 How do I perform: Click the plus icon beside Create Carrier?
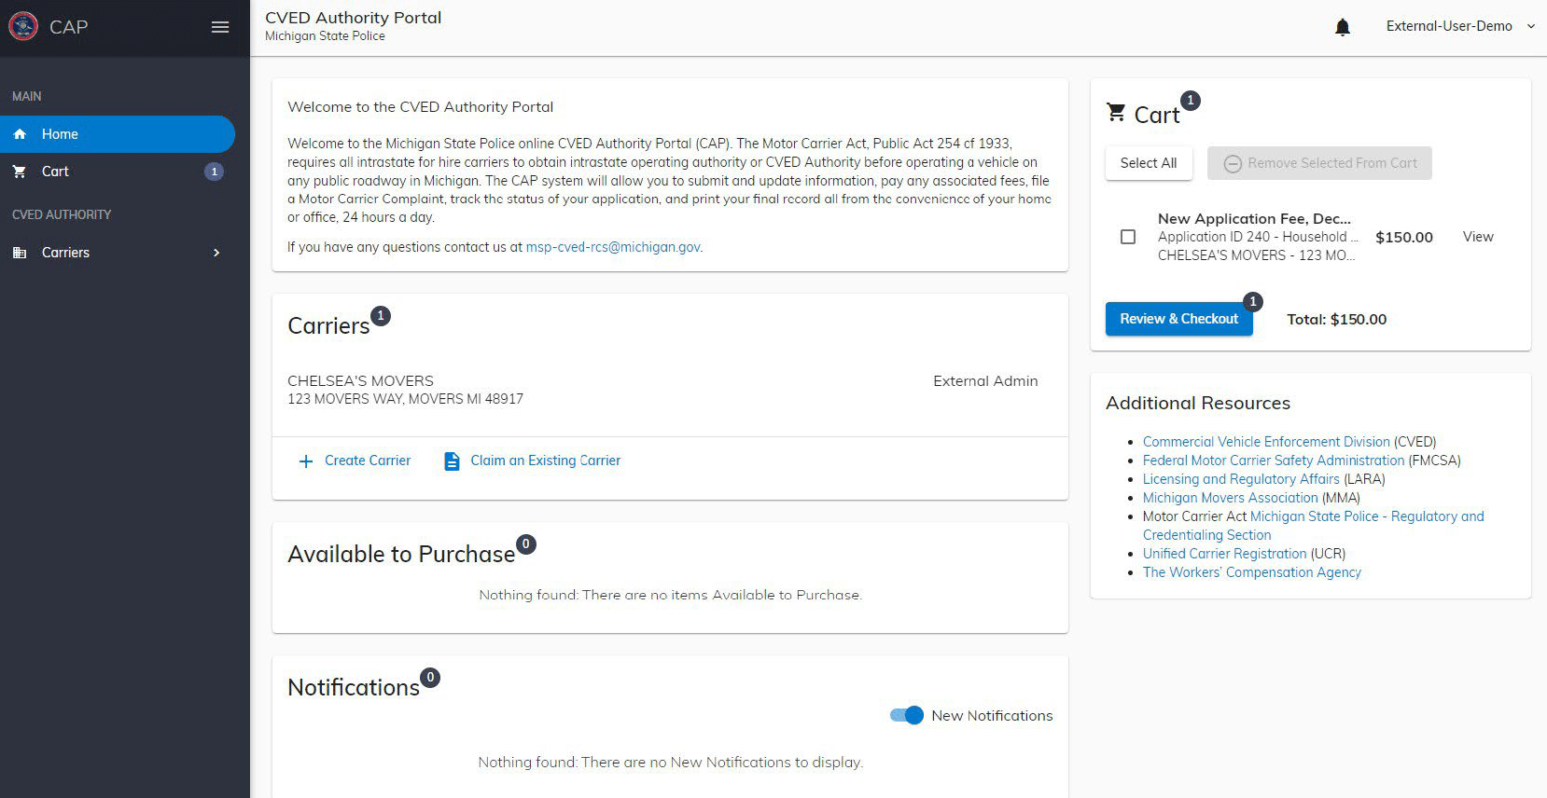point(305,461)
